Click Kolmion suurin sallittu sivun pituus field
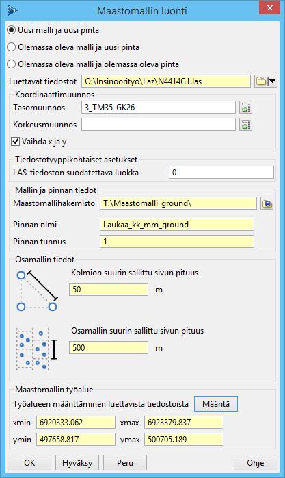Viewport: 285px width, 478px height. coord(109,289)
